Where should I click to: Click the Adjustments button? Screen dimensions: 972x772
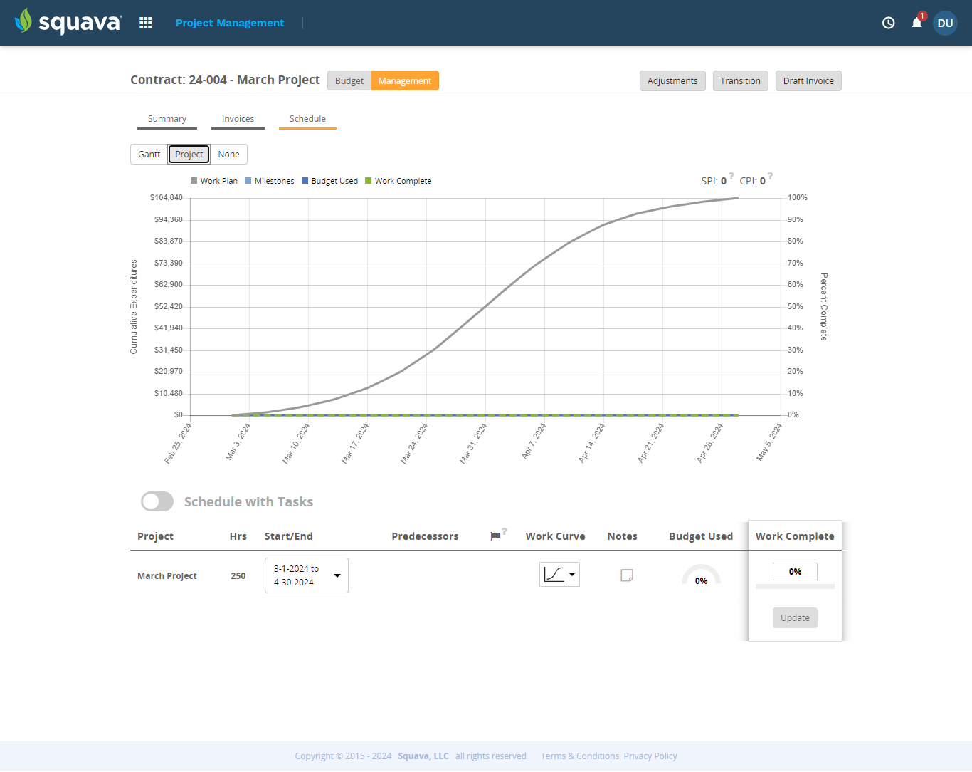coord(672,80)
